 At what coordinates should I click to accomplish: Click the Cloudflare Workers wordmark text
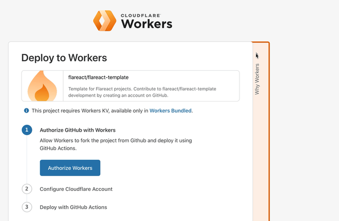pos(147,21)
